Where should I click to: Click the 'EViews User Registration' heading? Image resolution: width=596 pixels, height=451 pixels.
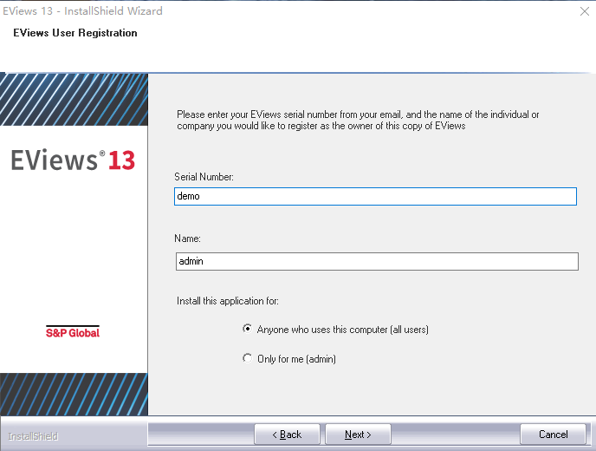pyautogui.click(x=75, y=33)
